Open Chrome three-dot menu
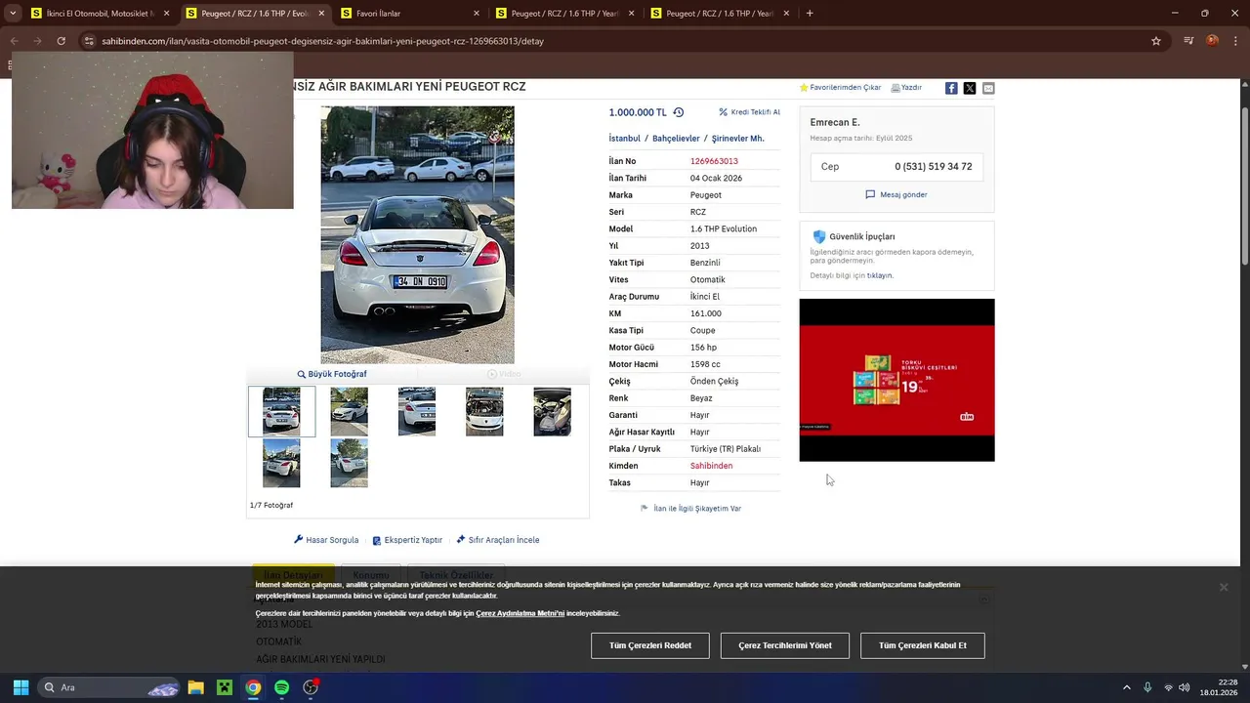 click(1235, 41)
